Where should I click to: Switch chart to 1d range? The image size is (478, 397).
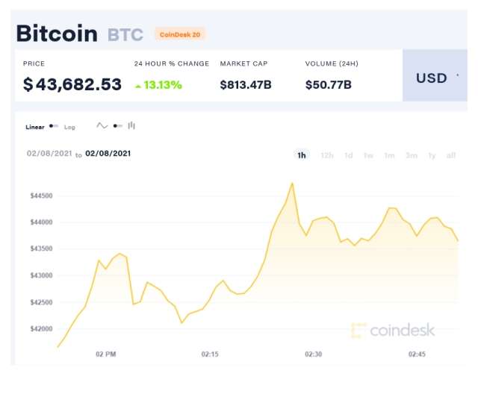(348, 155)
